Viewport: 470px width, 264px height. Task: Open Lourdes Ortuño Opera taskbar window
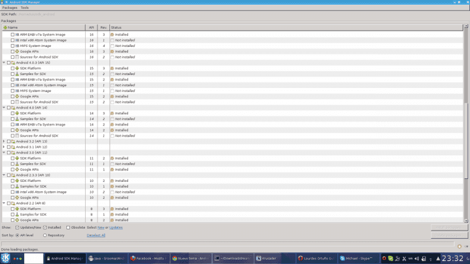click(x=317, y=258)
